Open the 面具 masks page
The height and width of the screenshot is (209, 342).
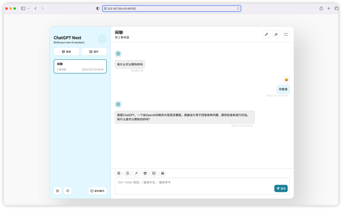(x=66, y=52)
